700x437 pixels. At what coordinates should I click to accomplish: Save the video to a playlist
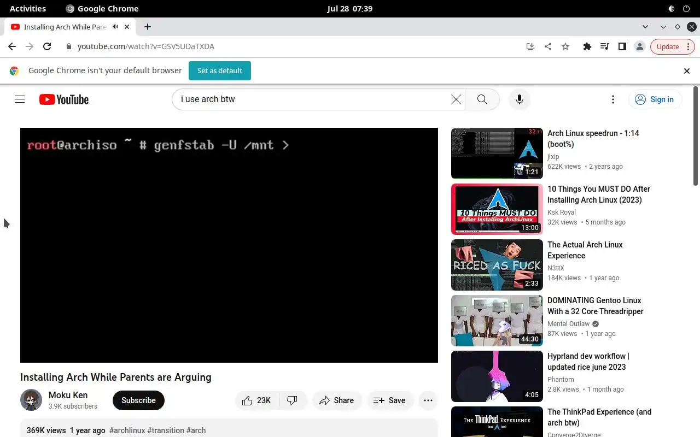coord(389,400)
